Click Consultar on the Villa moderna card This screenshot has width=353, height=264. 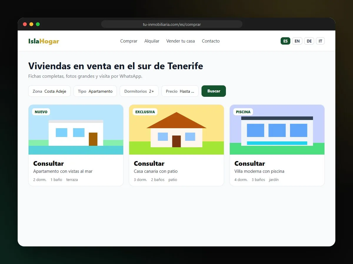[250, 163]
